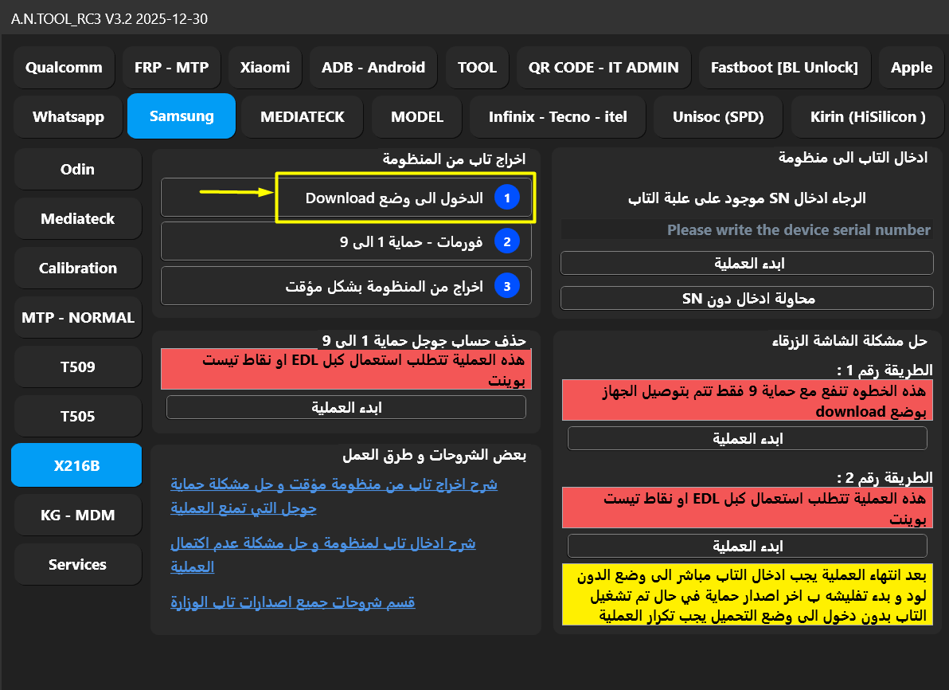This screenshot has width=949, height=690.
Task: Click محاولة ادخال دون SN button
Action: (x=747, y=298)
